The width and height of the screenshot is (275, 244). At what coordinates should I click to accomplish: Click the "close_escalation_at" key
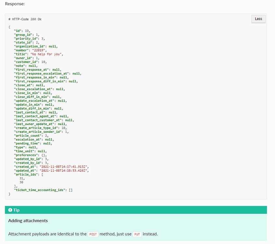click(34, 89)
